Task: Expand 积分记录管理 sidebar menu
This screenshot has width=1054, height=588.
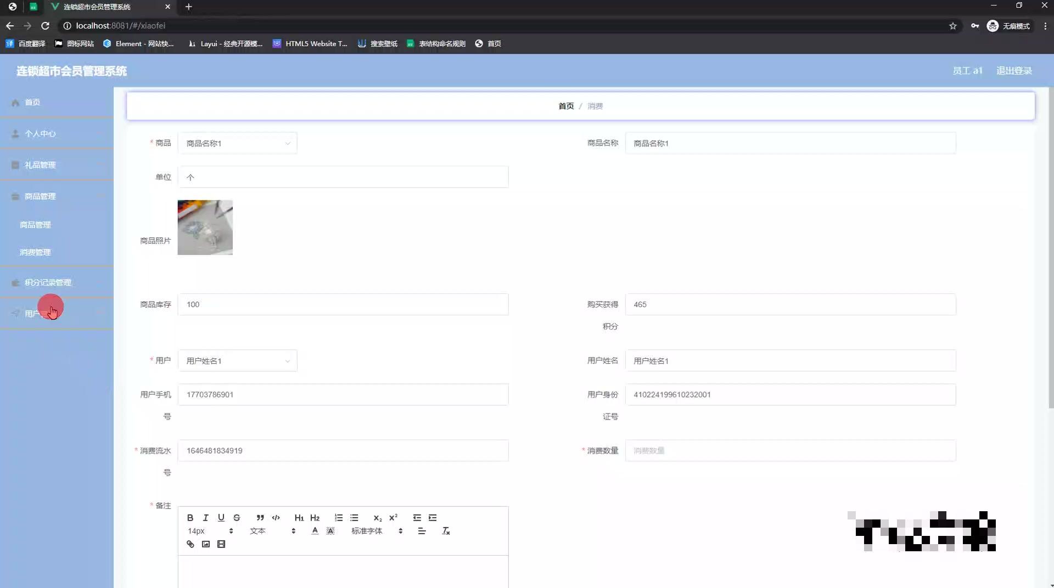Action: [x=57, y=282]
